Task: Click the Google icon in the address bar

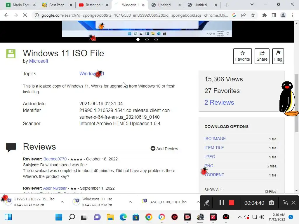Action: [234, 15]
